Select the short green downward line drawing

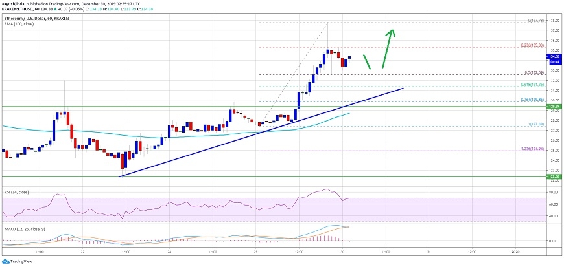[x=367, y=61]
